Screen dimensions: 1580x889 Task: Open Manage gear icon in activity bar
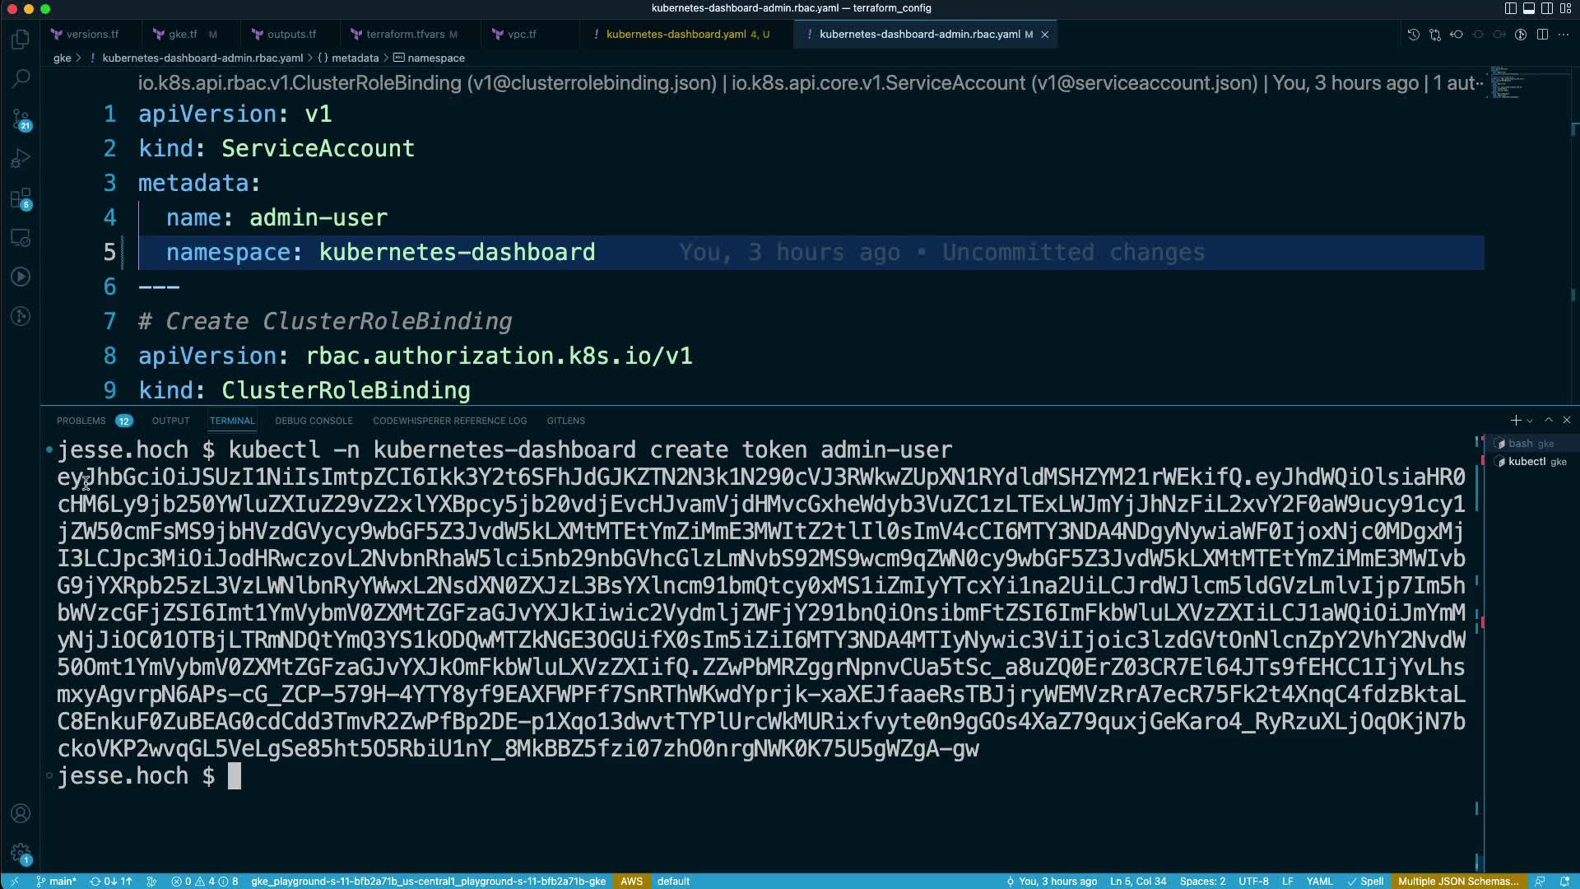[x=21, y=853]
